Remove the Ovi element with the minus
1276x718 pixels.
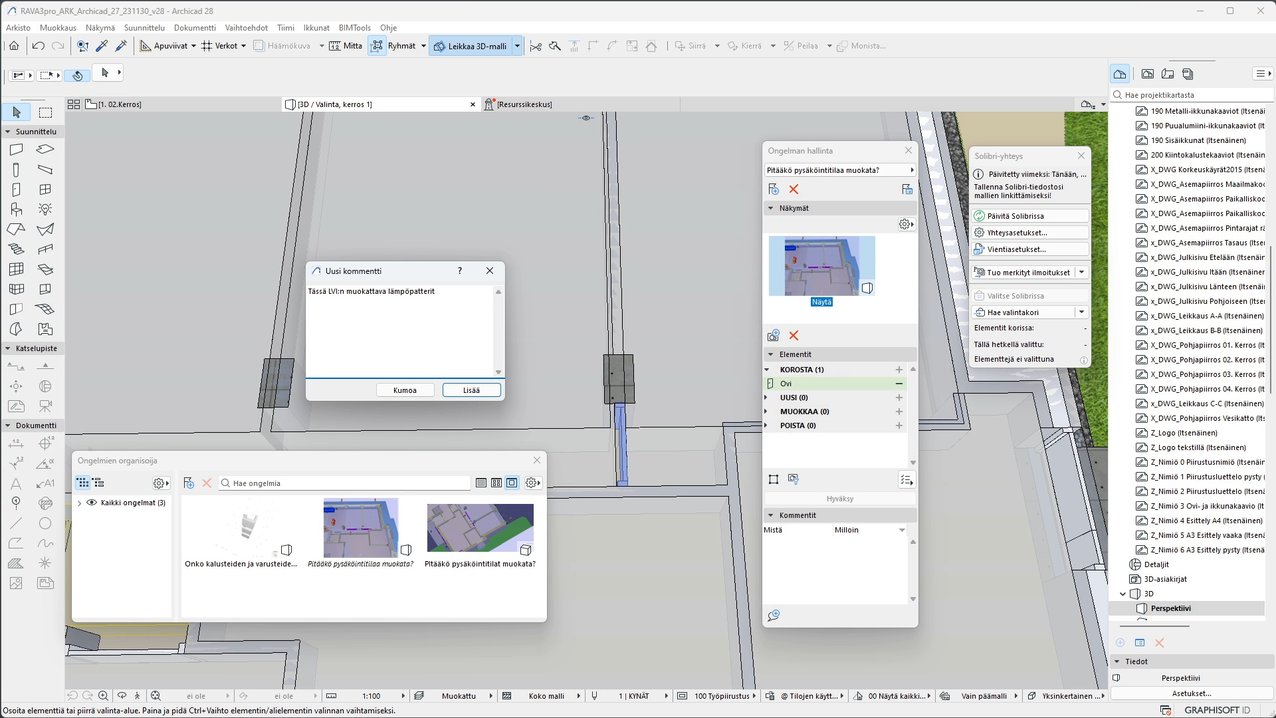pyautogui.click(x=899, y=384)
